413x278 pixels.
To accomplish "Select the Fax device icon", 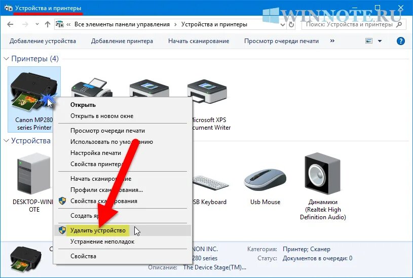I will [92, 88].
